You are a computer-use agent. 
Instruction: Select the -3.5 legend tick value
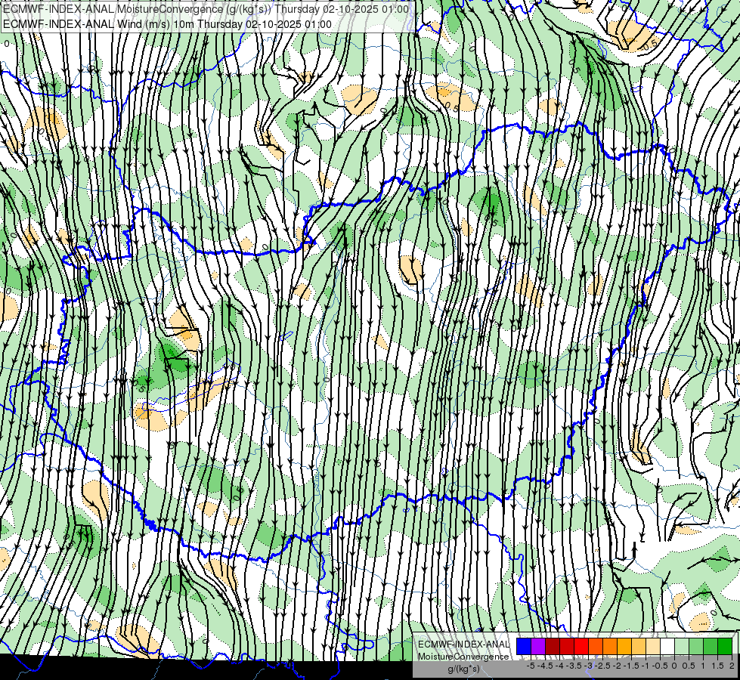(574, 666)
